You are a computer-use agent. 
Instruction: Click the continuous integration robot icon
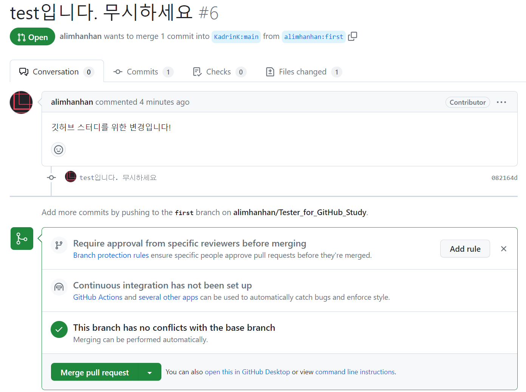click(x=59, y=287)
